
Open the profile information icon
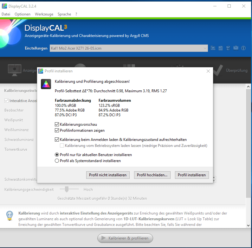pyautogui.click(x=243, y=48)
